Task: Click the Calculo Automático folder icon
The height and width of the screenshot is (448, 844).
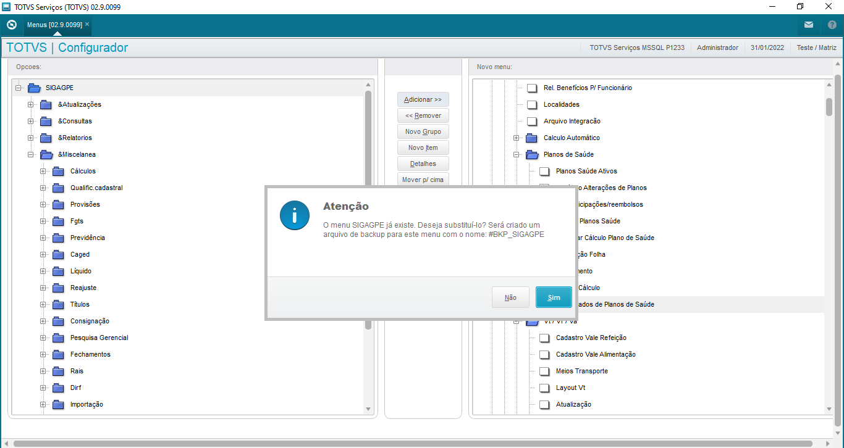Action: (x=532, y=138)
